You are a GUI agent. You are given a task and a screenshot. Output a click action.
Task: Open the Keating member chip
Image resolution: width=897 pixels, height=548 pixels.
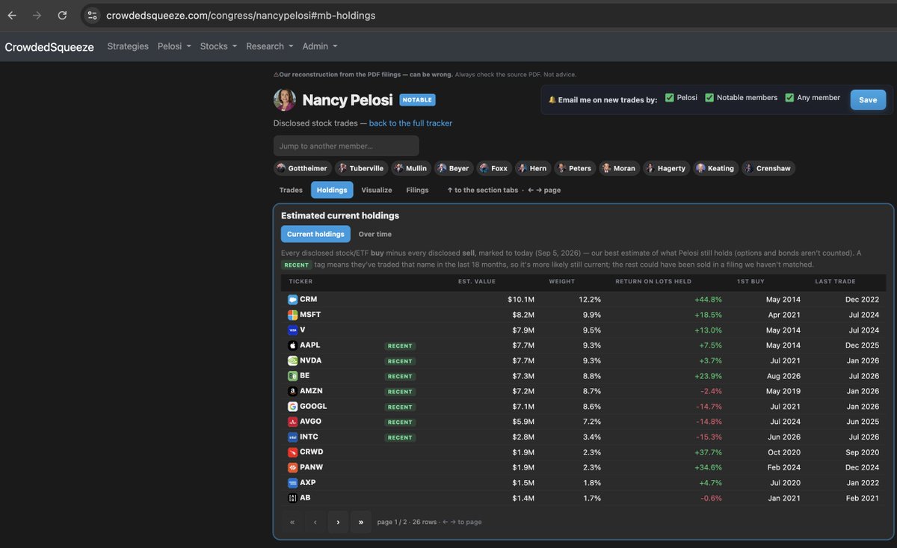(716, 168)
